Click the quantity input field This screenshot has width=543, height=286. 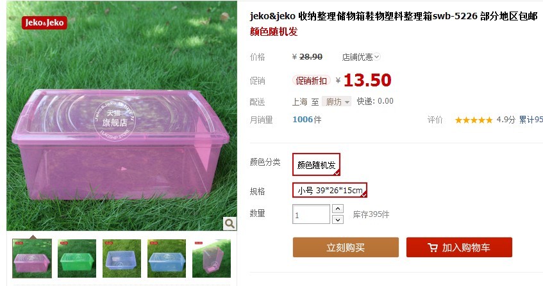click(x=311, y=214)
